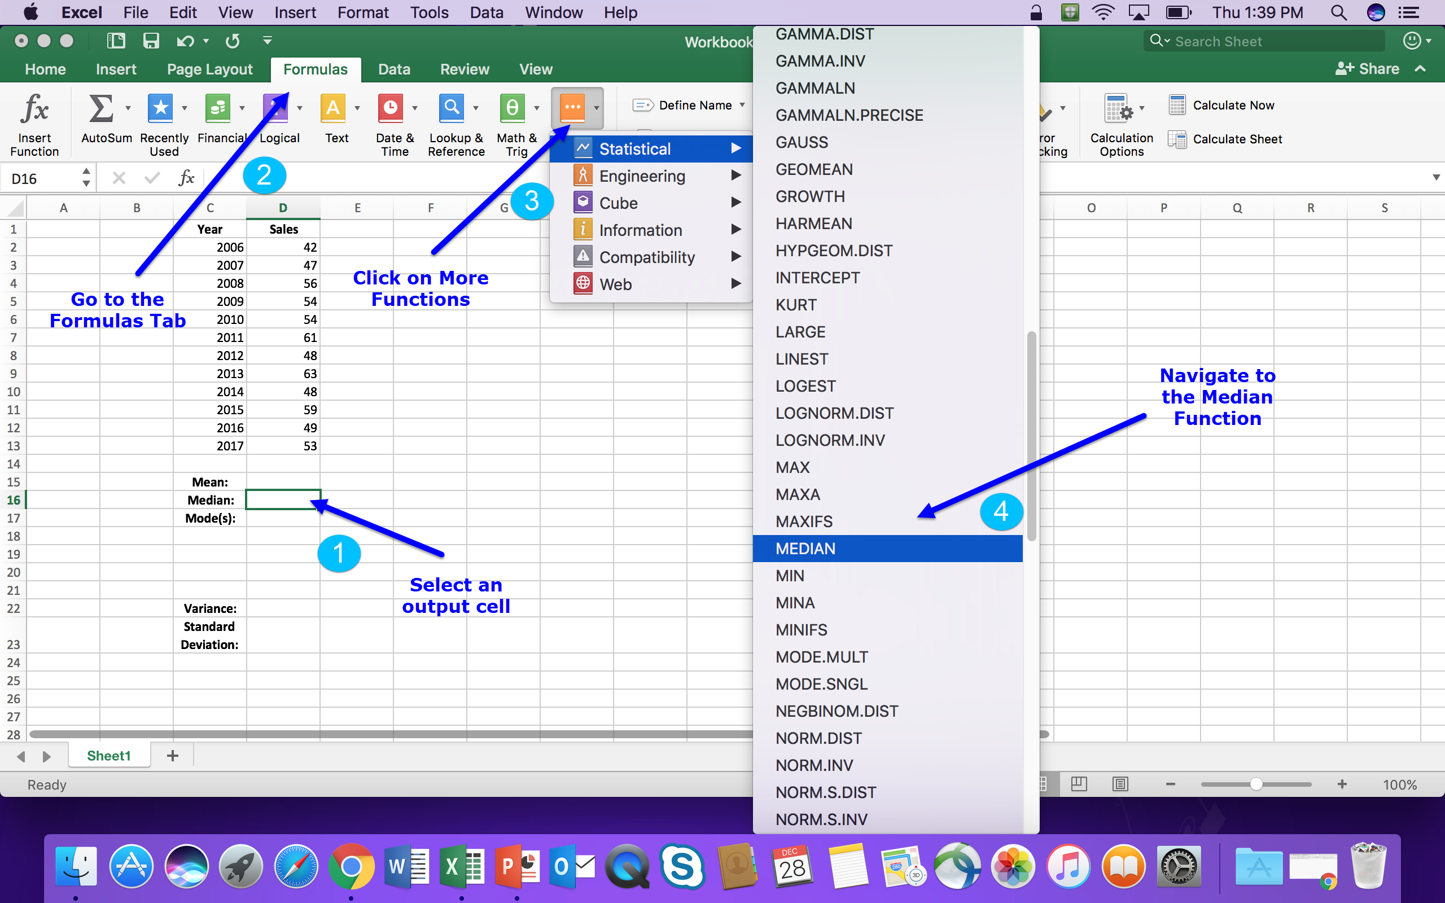Open the Date & Time functions icon
This screenshot has width=1445, height=903.
point(391,108)
